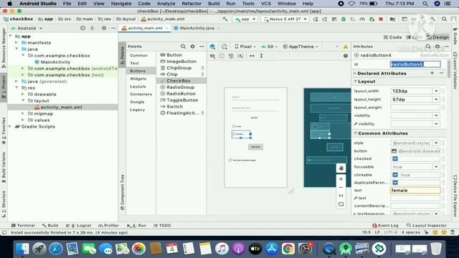Minimize the Palette panel

coord(202,47)
